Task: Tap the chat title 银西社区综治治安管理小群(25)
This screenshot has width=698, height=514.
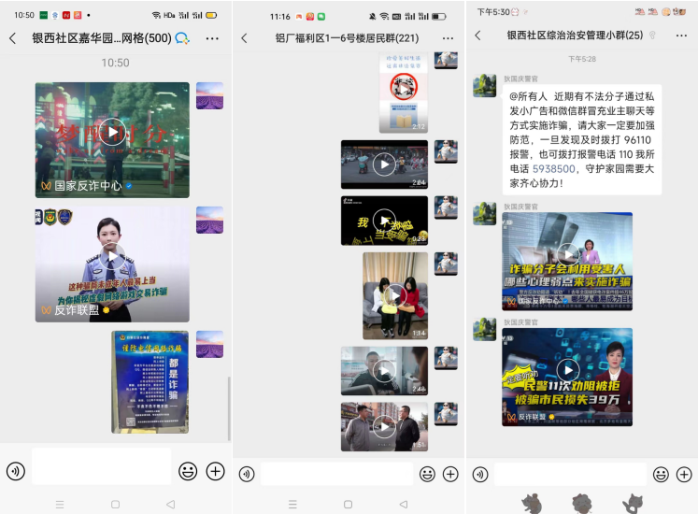Action: pyautogui.click(x=575, y=36)
